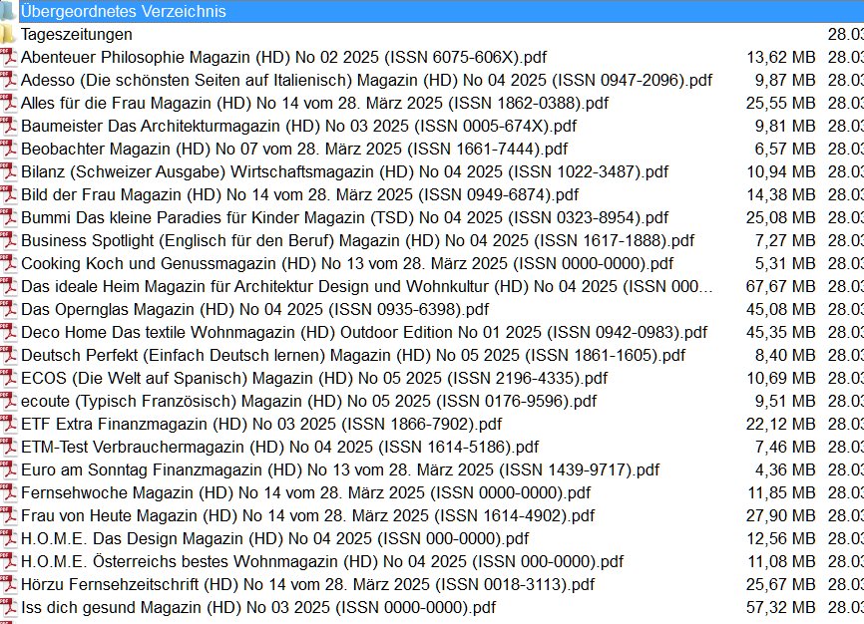Image resolution: width=864 pixels, height=624 pixels.
Task: Click PDF icon of Deco Home
Action: [x=8, y=332]
